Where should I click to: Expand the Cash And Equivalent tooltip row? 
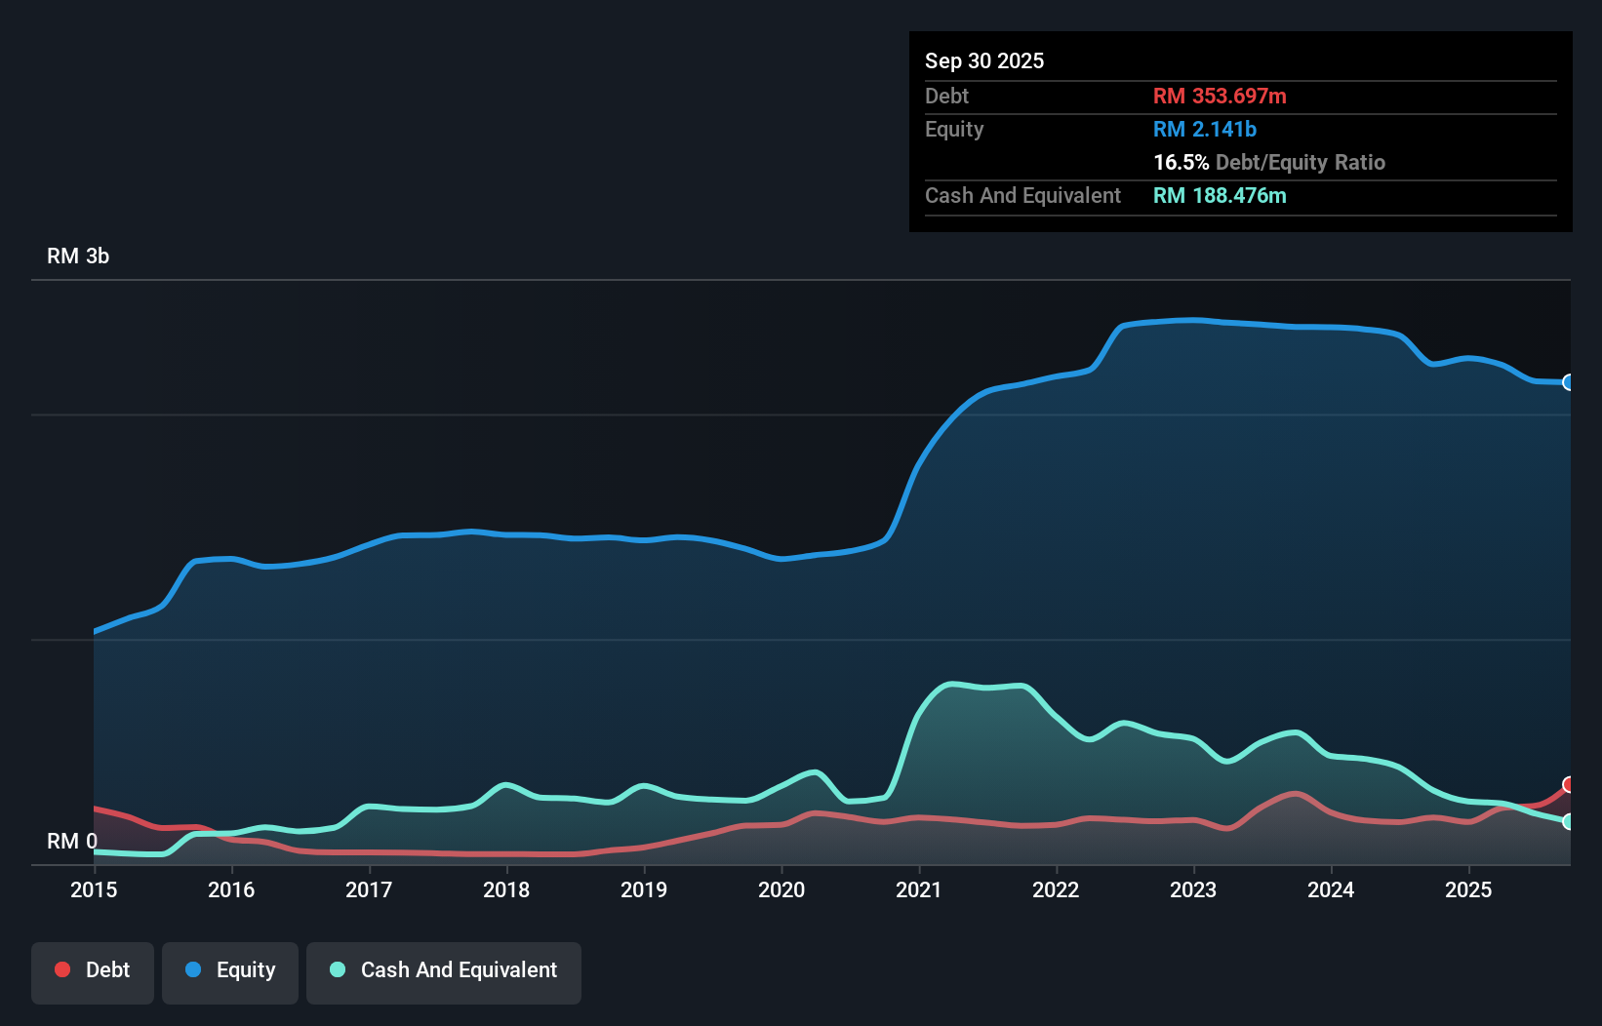click(1022, 195)
